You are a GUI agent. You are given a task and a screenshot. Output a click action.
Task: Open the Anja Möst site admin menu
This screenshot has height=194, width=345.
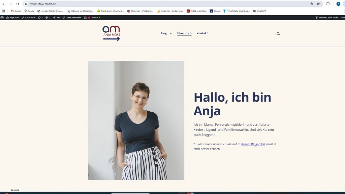coord(12,17)
